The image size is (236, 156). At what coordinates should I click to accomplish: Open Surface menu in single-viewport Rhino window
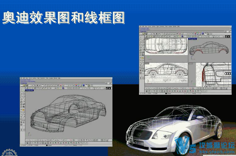point(35,78)
